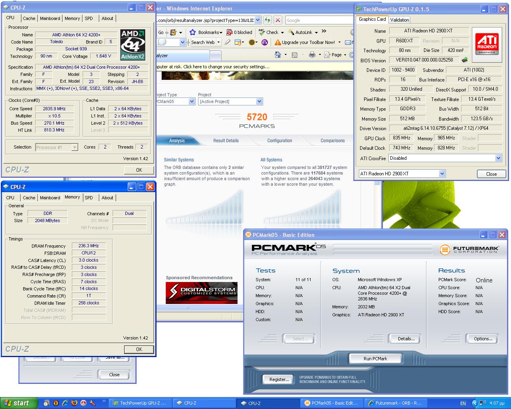Open the Search Web dropdown arrow
This screenshot has width=511, height=409.
coord(219,42)
